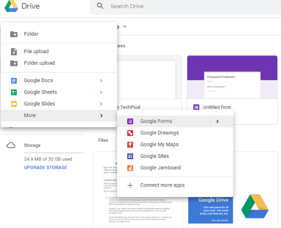Expand the Google Forms submenu arrow
Screen dimensions: 281x228
coord(217,122)
